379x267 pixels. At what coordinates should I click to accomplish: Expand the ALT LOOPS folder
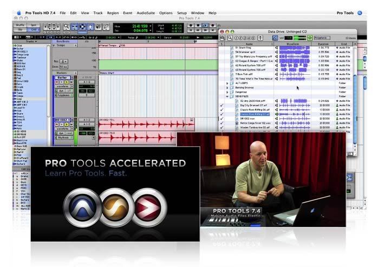pyautogui.click(x=227, y=83)
